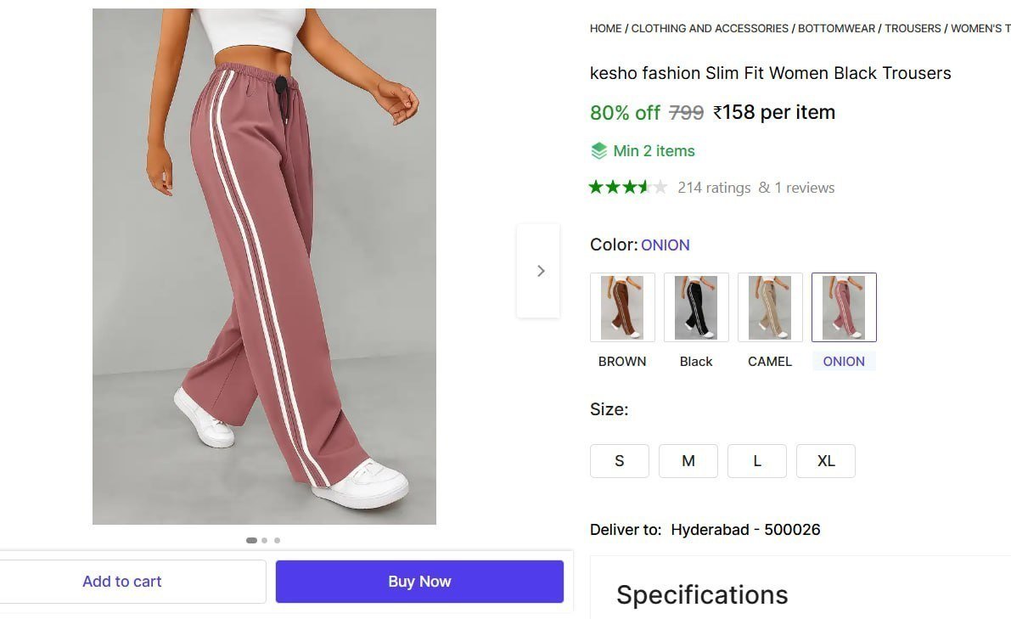
Task: Click the half-filled fourth rating star
Action: click(643, 187)
